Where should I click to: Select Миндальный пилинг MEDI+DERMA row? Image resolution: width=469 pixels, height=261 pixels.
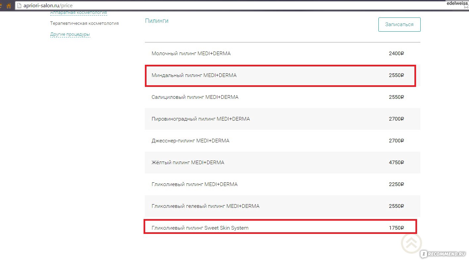point(282,75)
